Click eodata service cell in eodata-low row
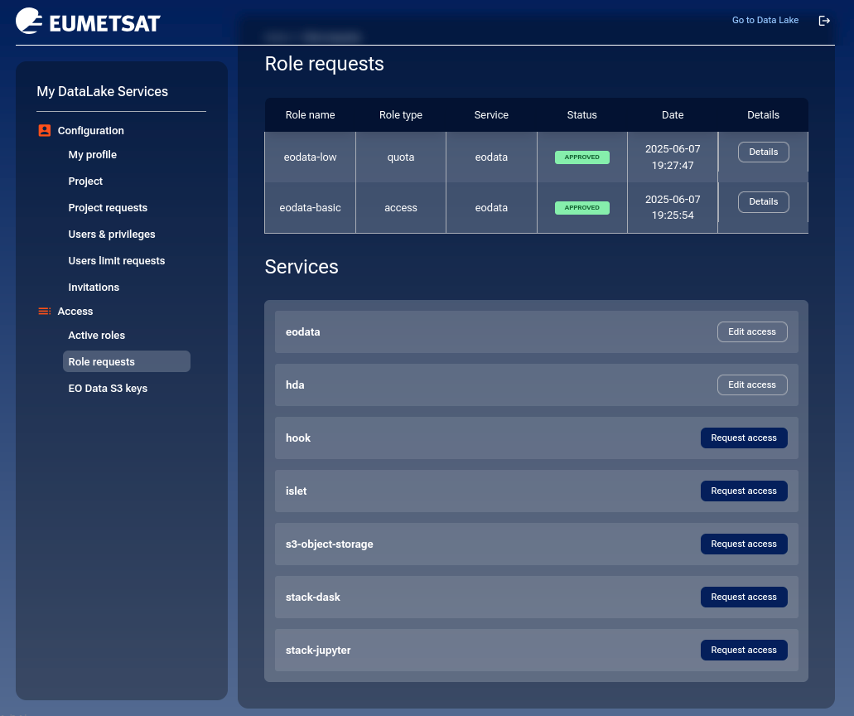 coord(491,157)
